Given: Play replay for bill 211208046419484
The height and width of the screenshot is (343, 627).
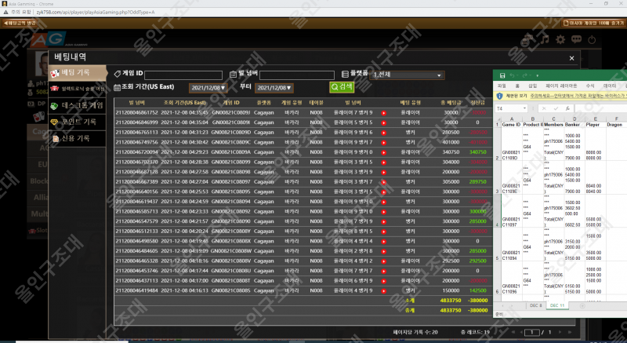Looking at the screenshot, I should (x=383, y=291).
